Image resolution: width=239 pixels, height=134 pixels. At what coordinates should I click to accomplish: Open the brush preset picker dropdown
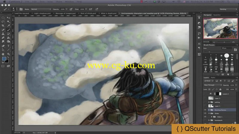click(x=17, y=9)
